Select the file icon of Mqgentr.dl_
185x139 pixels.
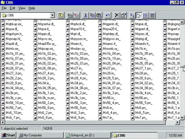(100, 24)
